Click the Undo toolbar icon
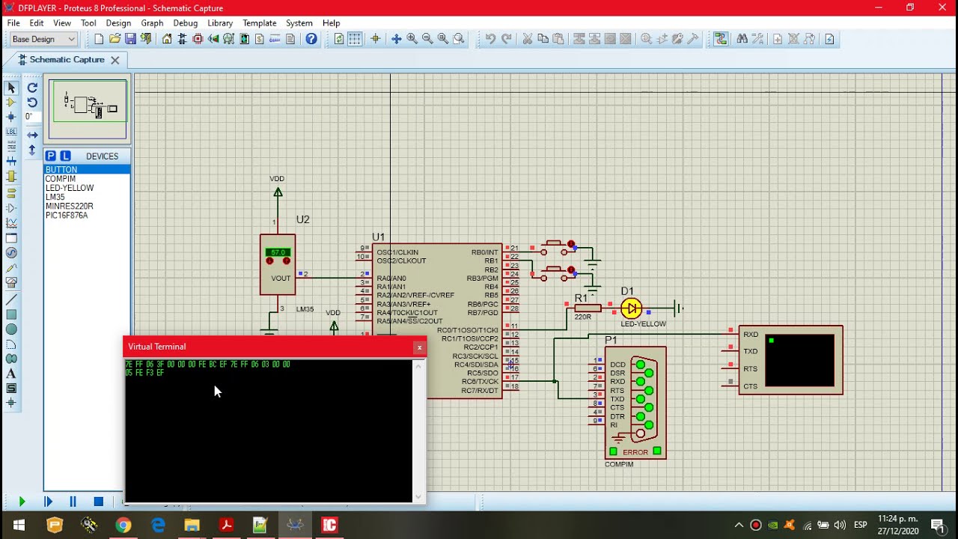This screenshot has height=539, width=958. pyautogui.click(x=490, y=39)
